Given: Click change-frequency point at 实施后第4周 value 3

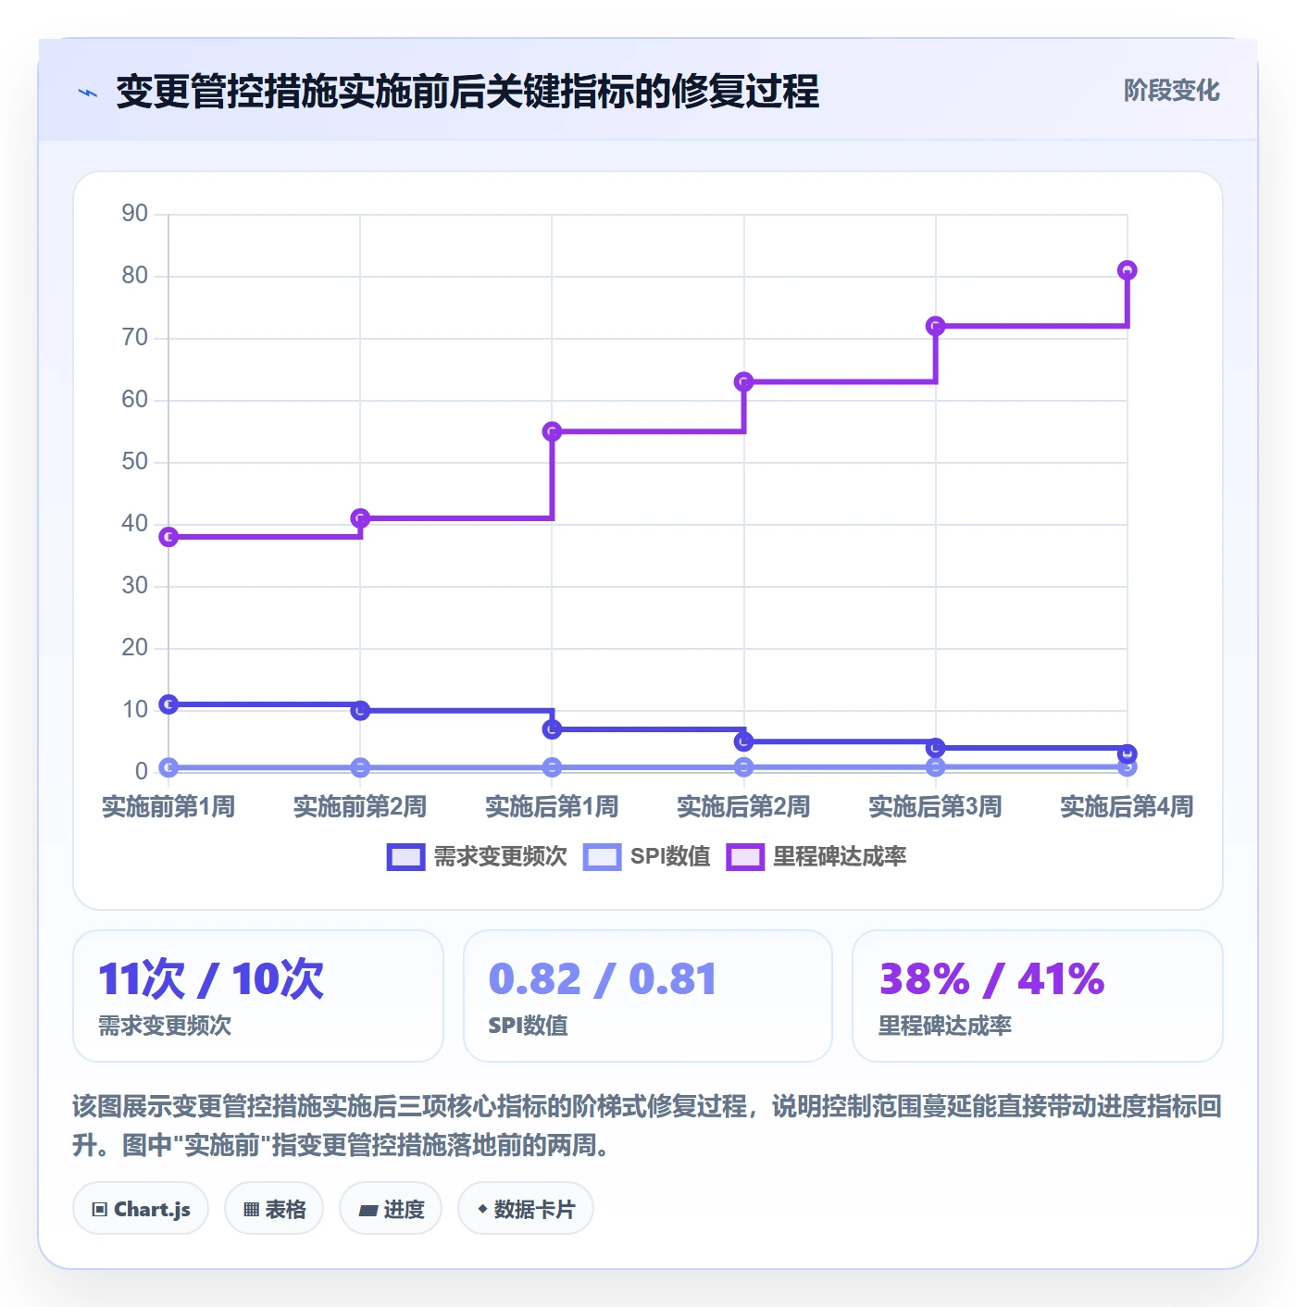Looking at the screenshot, I should pyautogui.click(x=1127, y=753).
